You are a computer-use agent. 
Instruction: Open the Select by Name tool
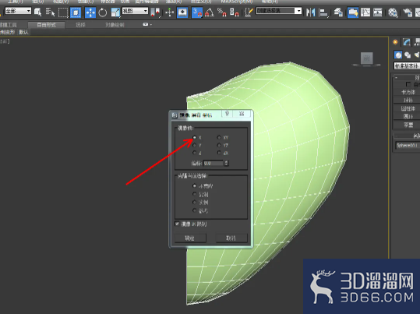50,12
